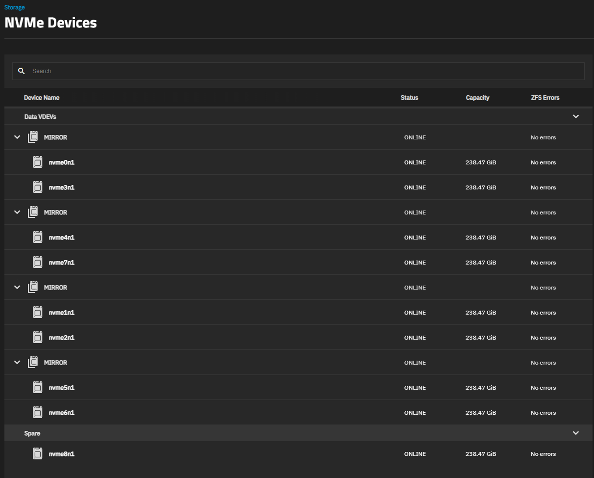Click No errors for nvme2n1
This screenshot has height=478, width=594.
543,338
